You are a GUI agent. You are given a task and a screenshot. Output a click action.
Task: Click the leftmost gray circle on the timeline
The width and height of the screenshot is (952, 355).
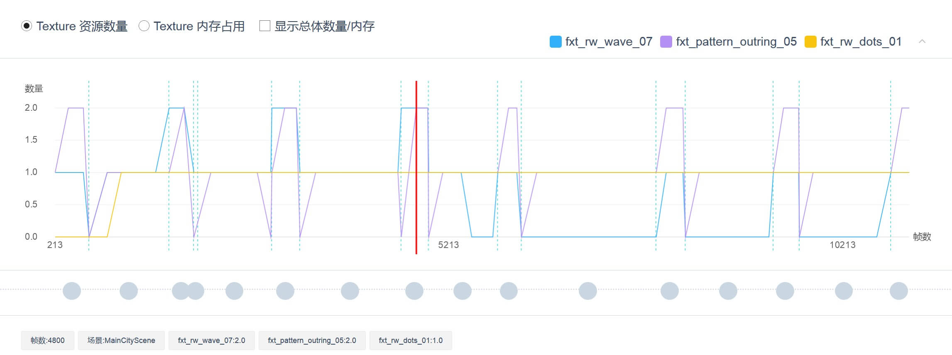pyautogui.click(x=72, y=291)
